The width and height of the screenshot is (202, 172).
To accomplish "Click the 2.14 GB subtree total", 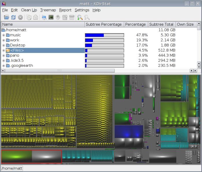I will (x=168, y=40).
